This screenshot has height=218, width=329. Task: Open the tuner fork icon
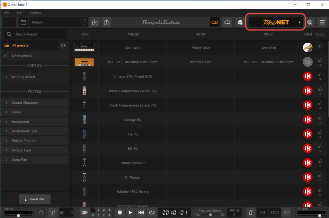[x=53, y=213]
